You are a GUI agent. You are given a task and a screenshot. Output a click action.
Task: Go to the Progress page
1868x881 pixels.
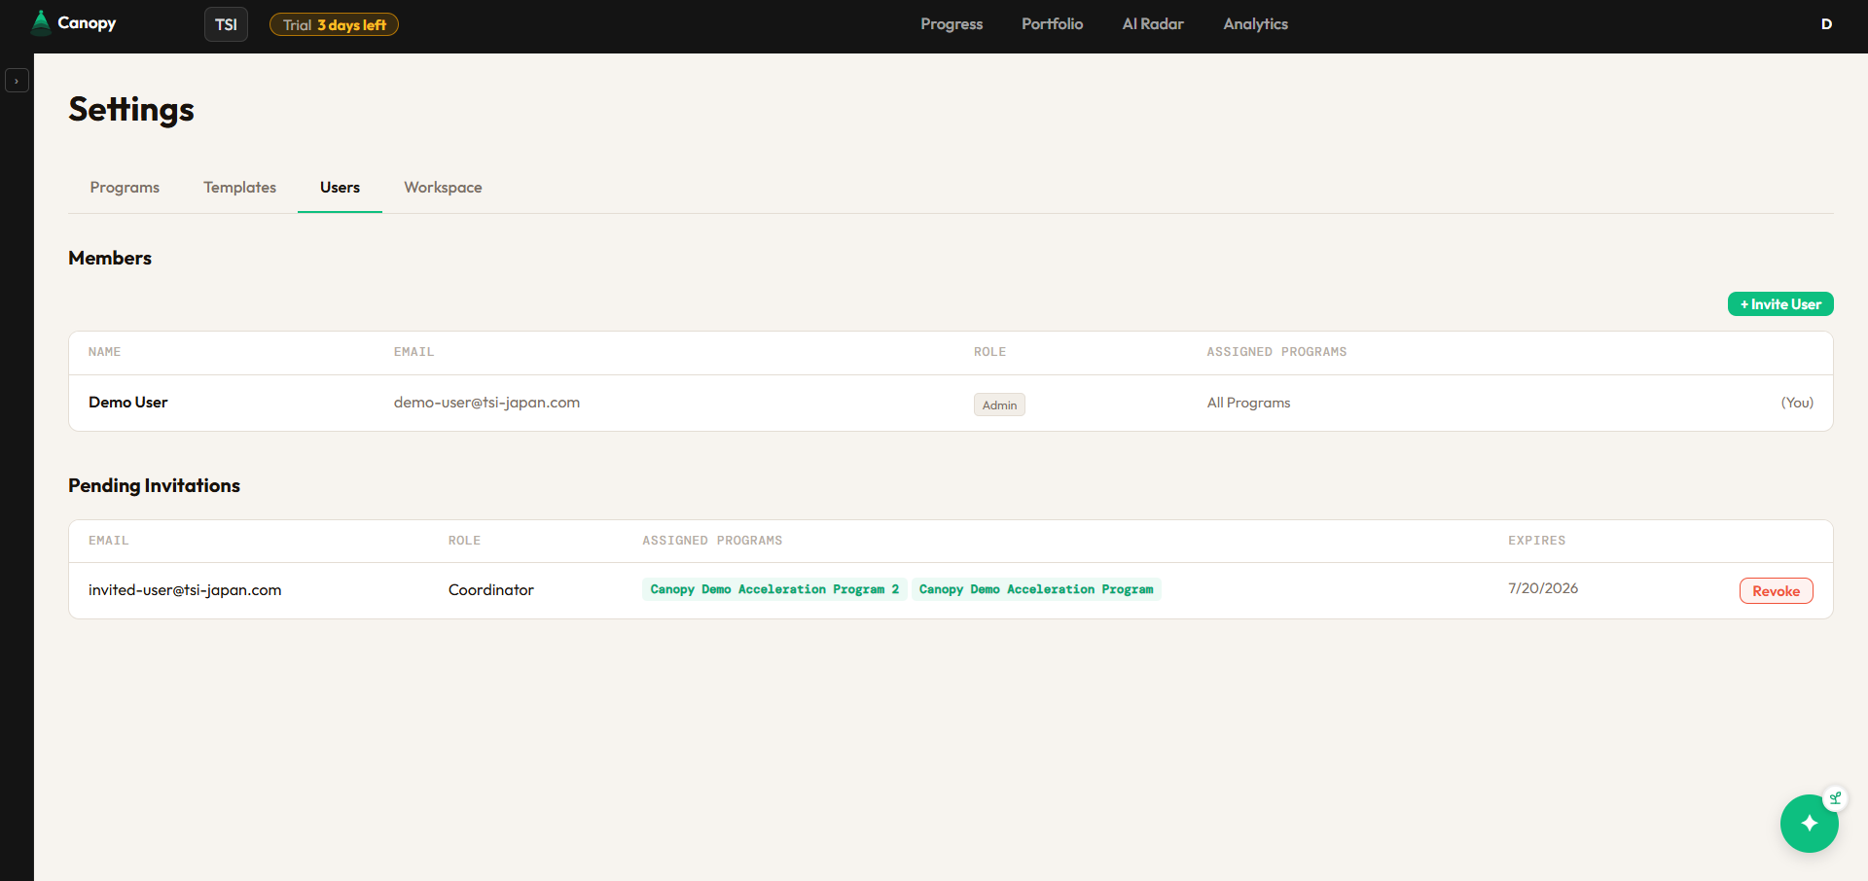[952, 24]
